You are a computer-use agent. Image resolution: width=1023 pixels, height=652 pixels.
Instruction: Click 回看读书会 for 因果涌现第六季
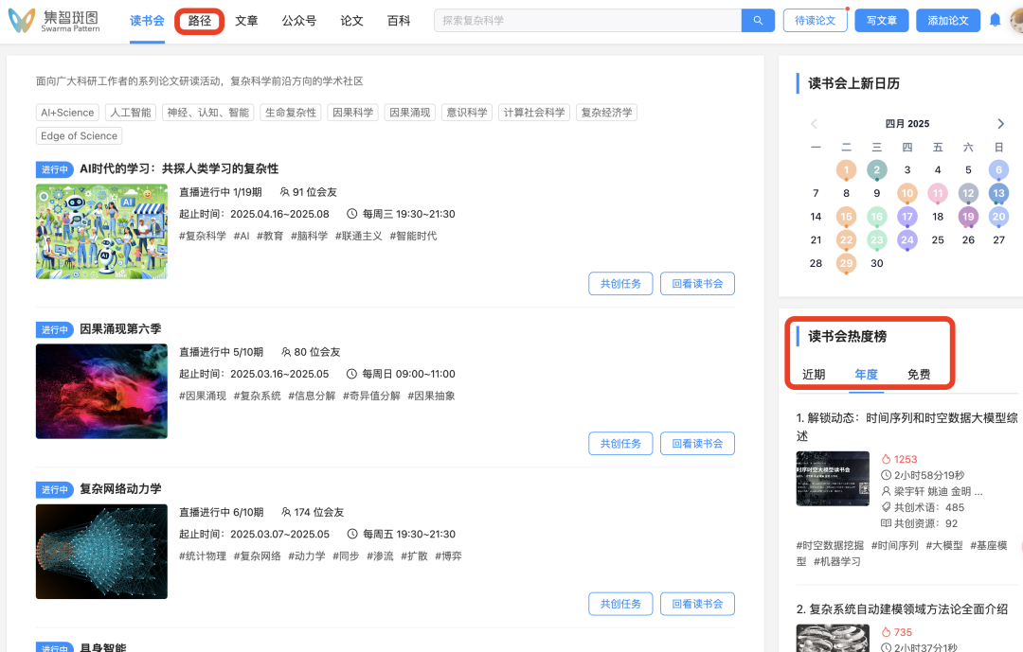pyautogui.click(x=697, y=443)
